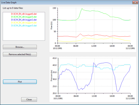Click the Close button at bottom
Screen dimensions: 139x105
[x=29, y=100]
